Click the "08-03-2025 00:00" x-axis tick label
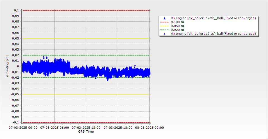This screenshot has width=268, height=139. 149,128
